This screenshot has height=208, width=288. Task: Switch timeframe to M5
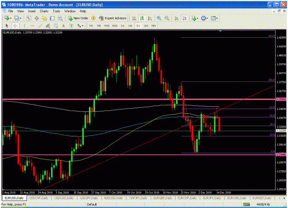pyautogui.click(x=99, y=26)
